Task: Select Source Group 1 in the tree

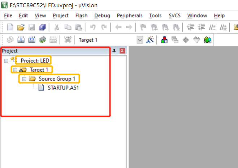Action: point(57,79)
